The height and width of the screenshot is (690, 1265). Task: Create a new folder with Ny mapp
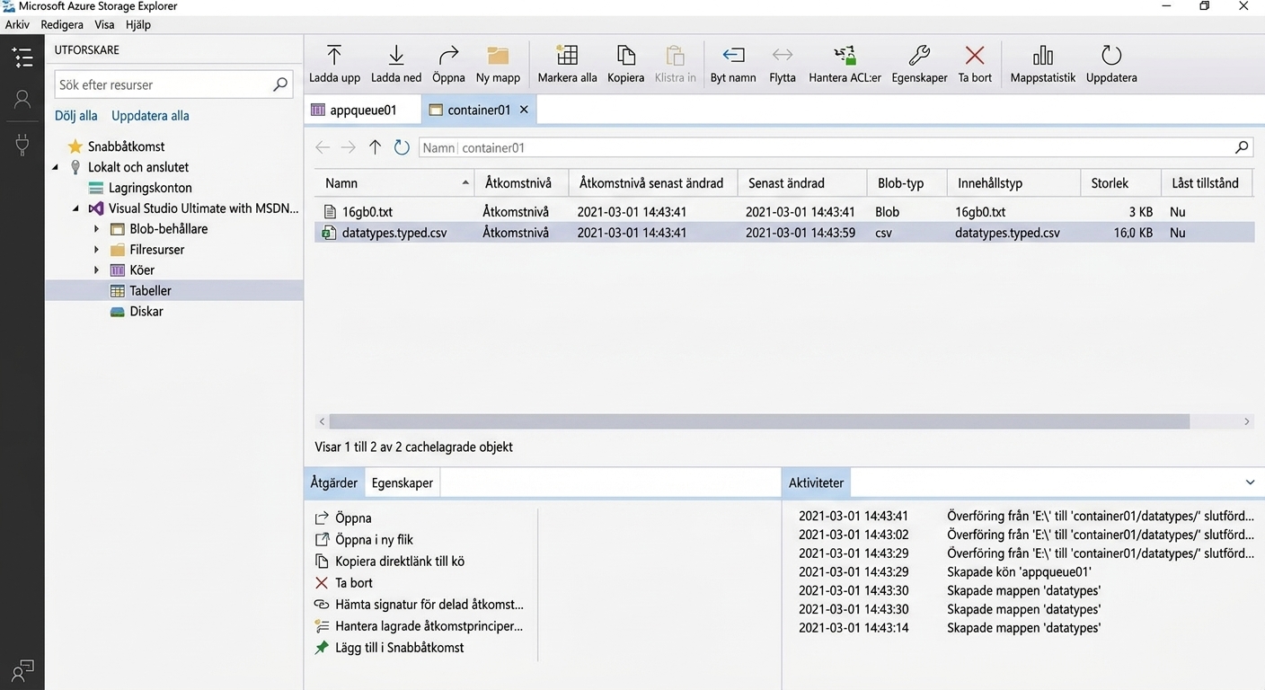coord(498,65)
